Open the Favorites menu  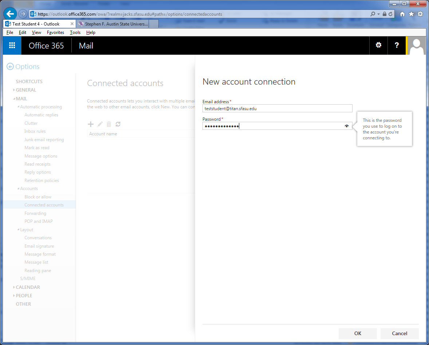(x=55, y=32)
